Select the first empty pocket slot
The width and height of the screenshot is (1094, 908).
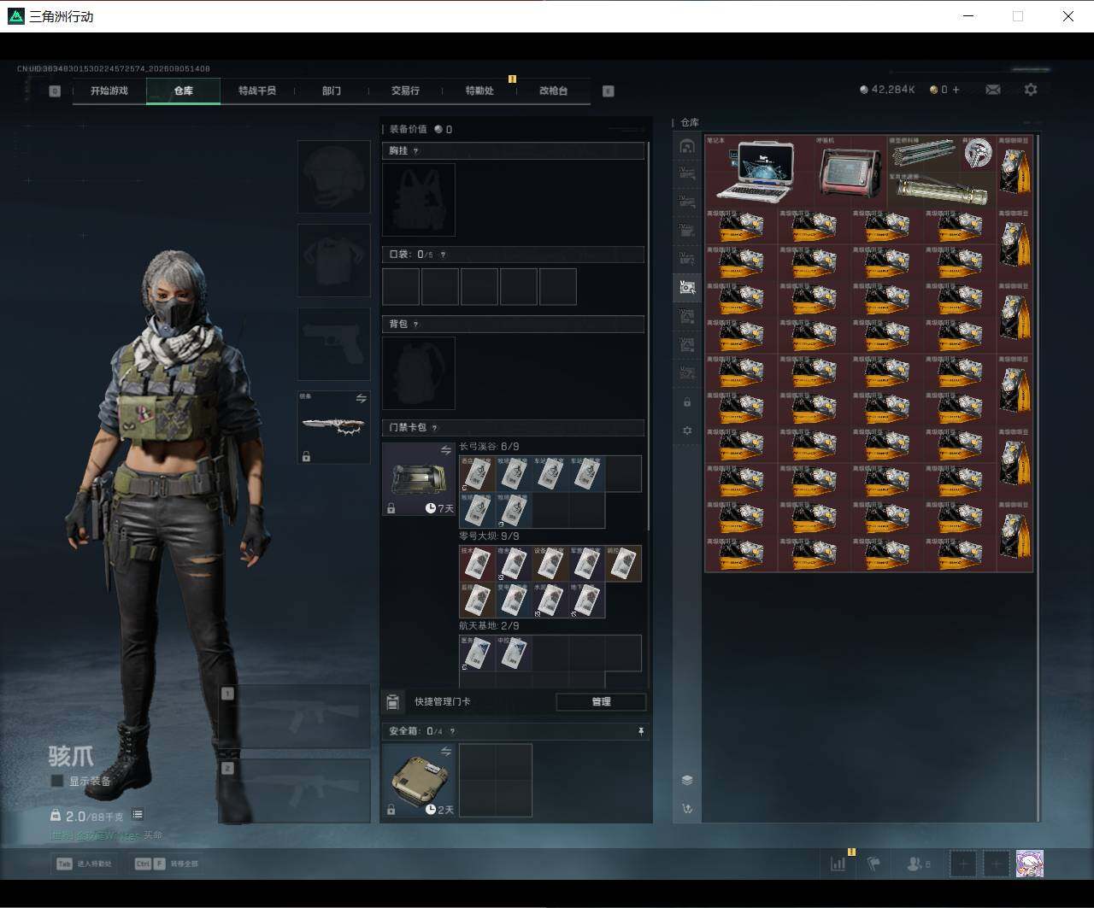coord(401,287)
